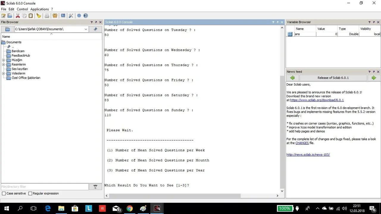381x214 pixels.
Task: Open help for the News feed panel
Action: (x=369, y=72)
